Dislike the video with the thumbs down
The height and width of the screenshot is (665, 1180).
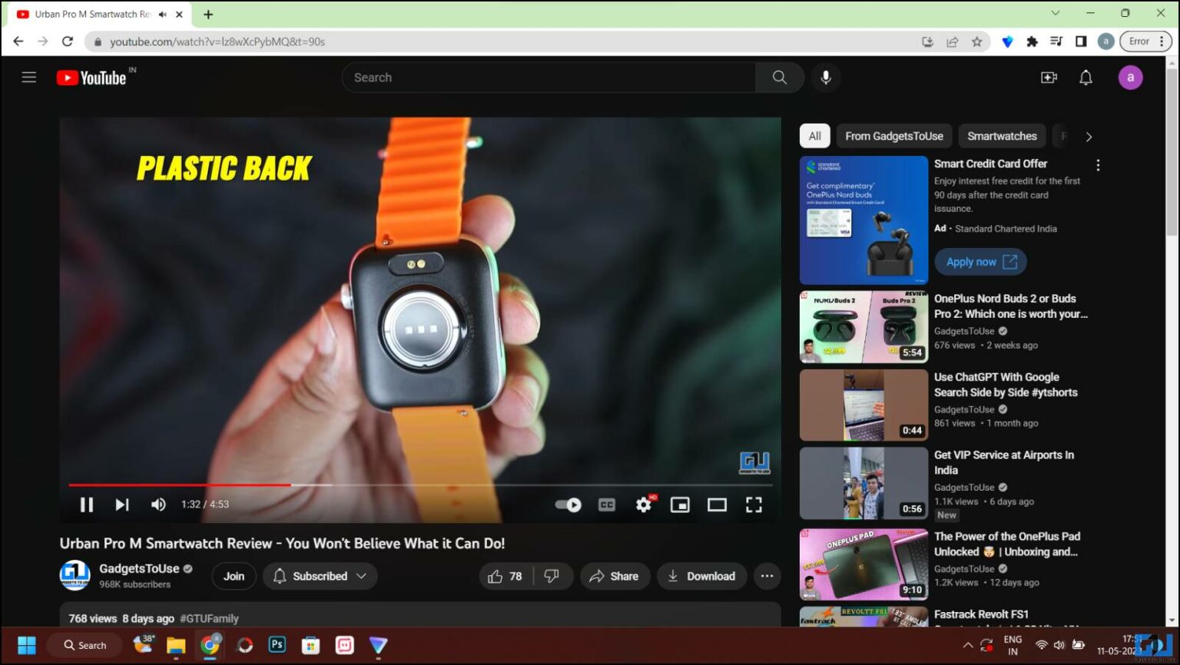click(552, 576)
